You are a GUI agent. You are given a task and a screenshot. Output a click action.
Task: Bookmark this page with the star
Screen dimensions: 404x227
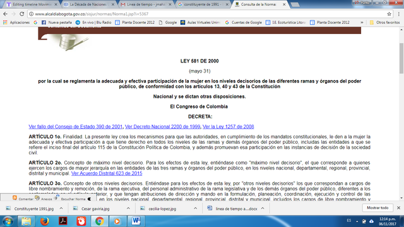[389, 14]
